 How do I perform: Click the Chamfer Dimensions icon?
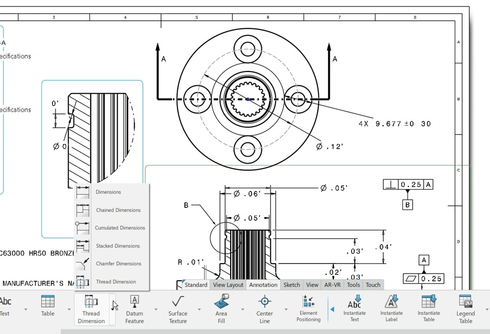coord(83,264)
